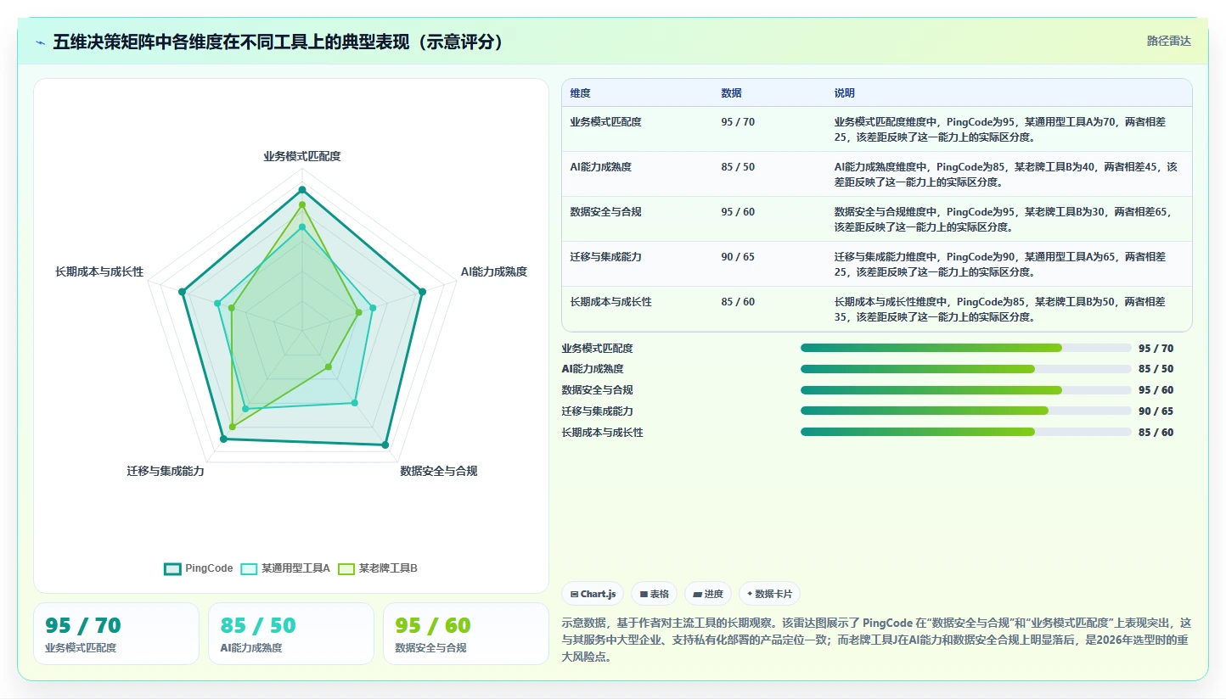Click the 业务模式匹配度 progress bar

[x=965, y=348]
